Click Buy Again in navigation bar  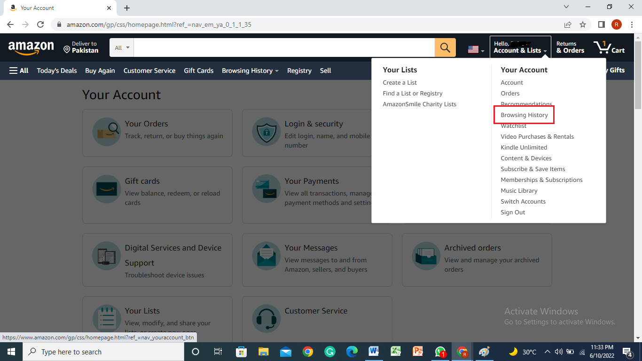point(100,71)
